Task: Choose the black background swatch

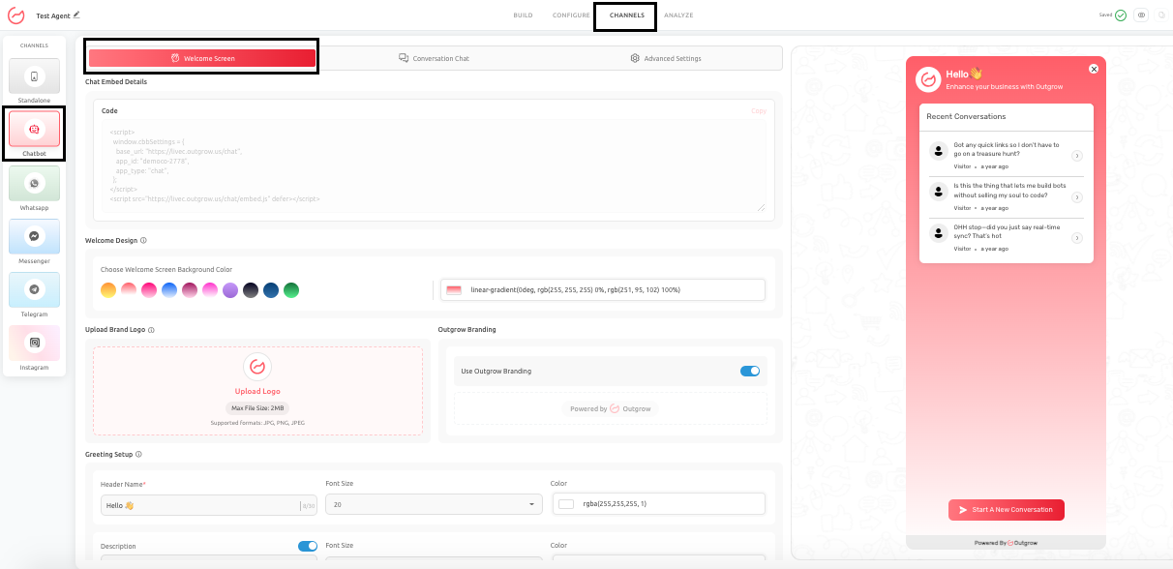Action: coord(251,290)
